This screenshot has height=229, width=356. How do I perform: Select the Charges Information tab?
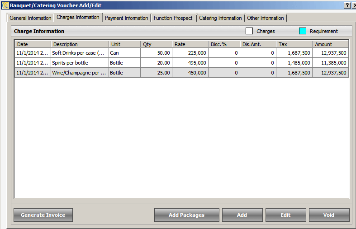78,18
